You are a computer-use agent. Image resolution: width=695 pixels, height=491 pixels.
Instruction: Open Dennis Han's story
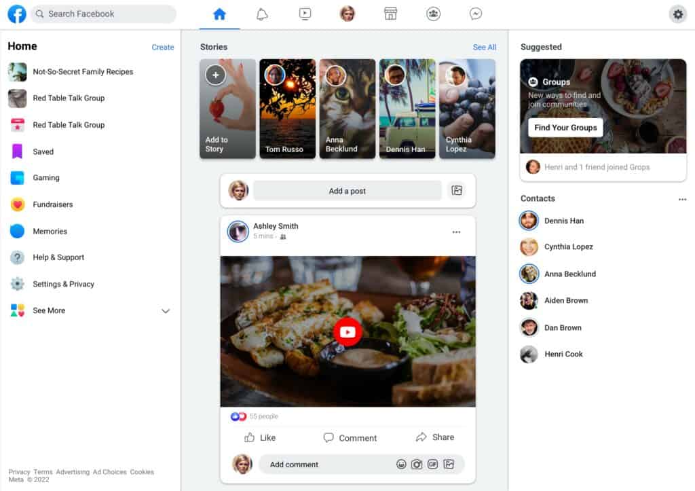pyautogui.click(x=407, y=109)
